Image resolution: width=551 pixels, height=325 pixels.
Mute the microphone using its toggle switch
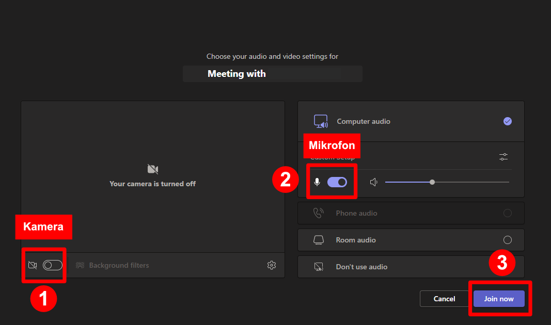337,182
